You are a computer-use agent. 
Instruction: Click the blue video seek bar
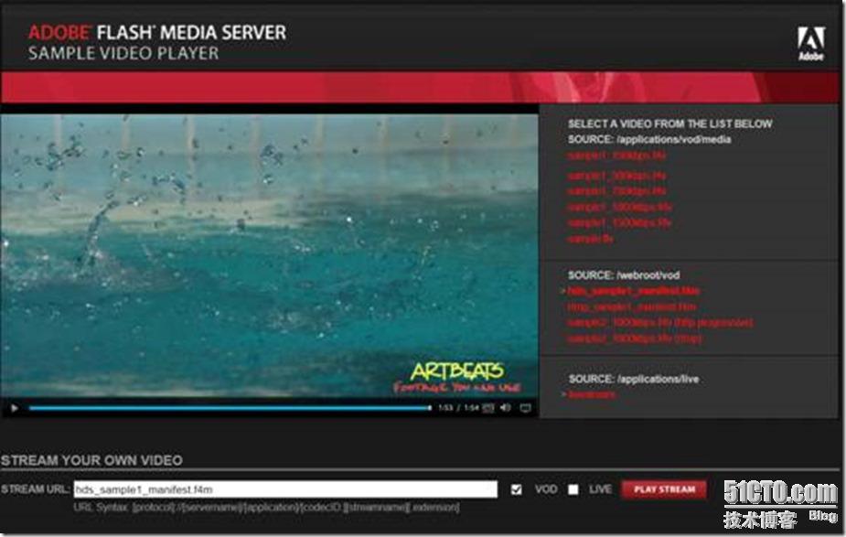(x=230, y=408)
